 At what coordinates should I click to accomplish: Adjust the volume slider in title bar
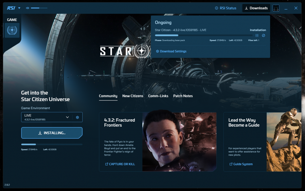(39, 8)
